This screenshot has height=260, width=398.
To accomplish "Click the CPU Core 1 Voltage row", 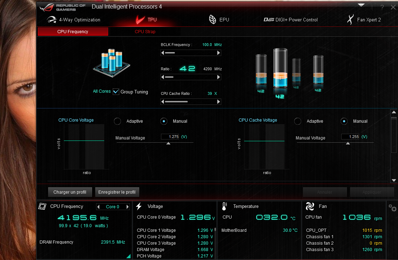I will click(x=175, y=230).
